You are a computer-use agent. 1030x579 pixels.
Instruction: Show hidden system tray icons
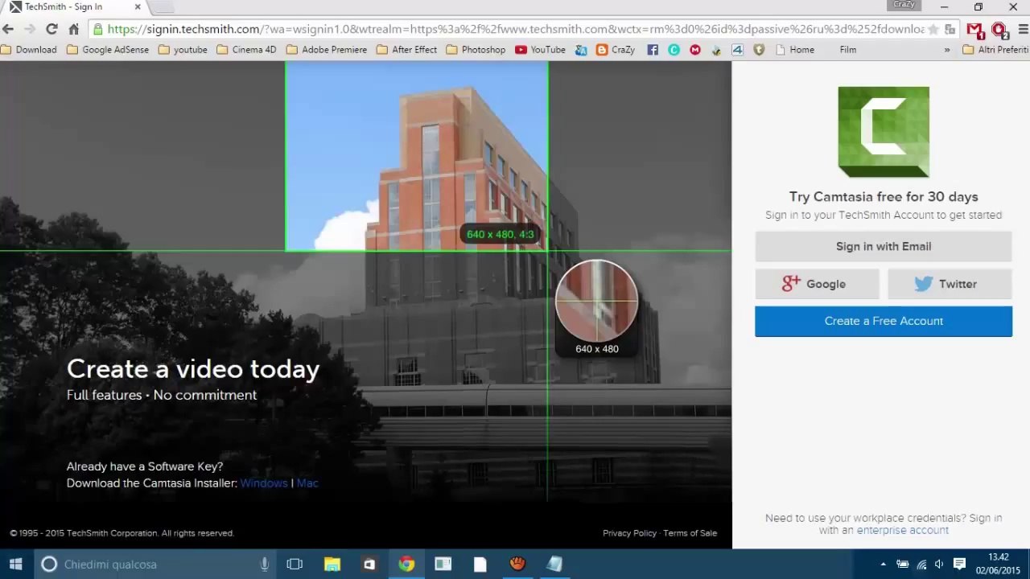[x=884, y=565]
